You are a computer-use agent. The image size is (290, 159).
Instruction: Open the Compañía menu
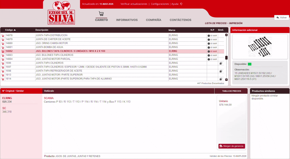pyautogui.click(x=153, y=20)
